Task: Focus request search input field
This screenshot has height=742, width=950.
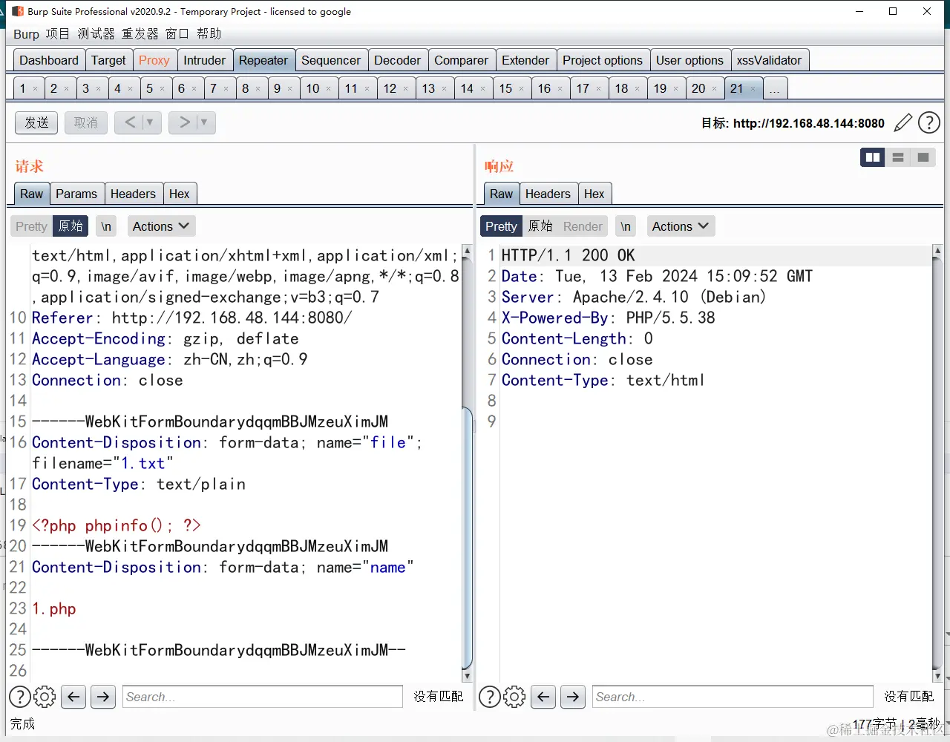Action: 262,697
